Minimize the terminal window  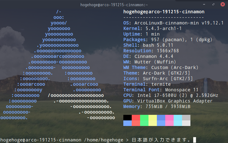click(x=204, y=4)
